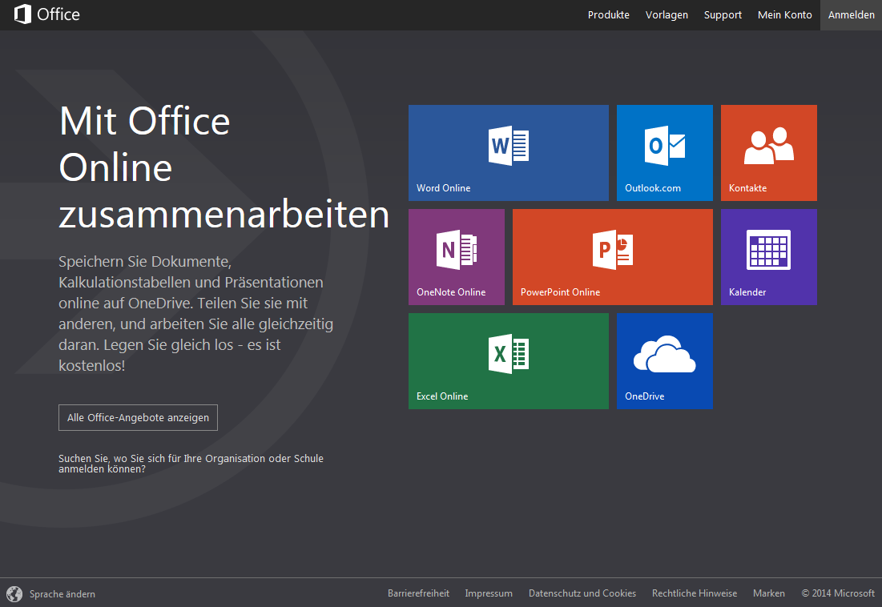
Task: Click the globe icon for language
Action: [14, 593]
